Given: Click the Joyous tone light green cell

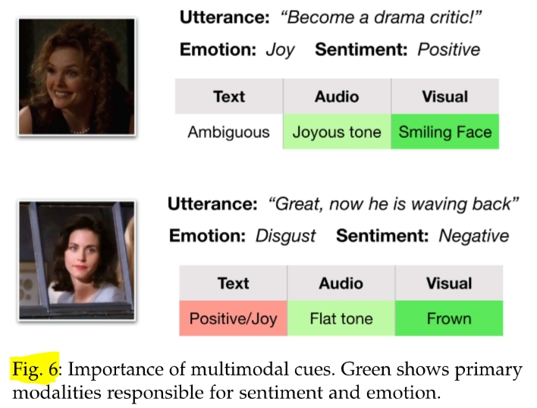Looking at the screenshot, I should click(337, 132).
